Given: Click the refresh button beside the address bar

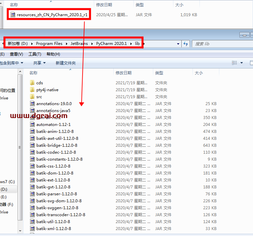Looking at the screenshot, I should click(186, 44).
